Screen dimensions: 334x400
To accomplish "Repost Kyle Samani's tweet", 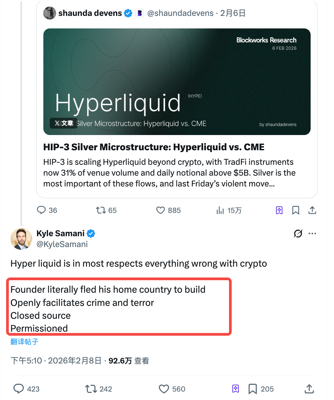I will click(92, 389).
